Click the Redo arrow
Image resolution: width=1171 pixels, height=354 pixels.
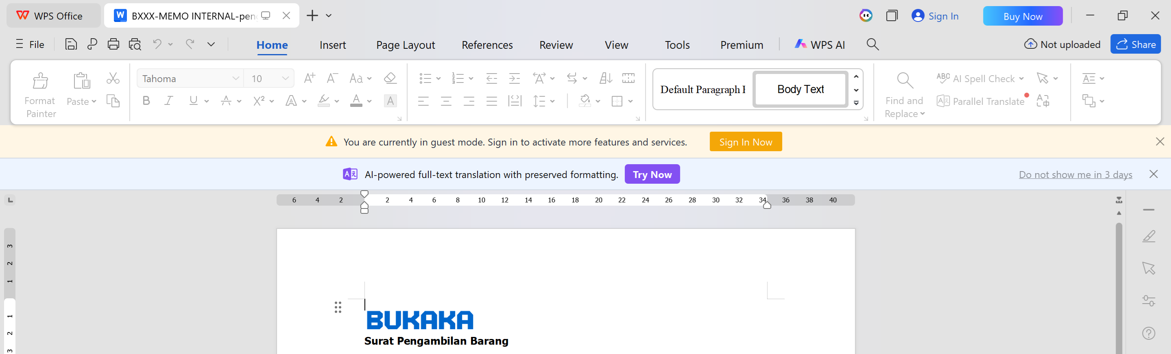[x=190, y=44]
